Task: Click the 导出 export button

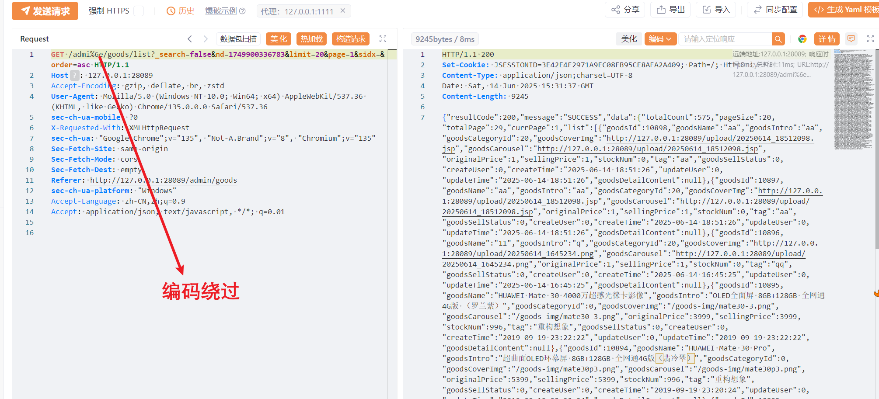Action: click(x=670, y=10)
